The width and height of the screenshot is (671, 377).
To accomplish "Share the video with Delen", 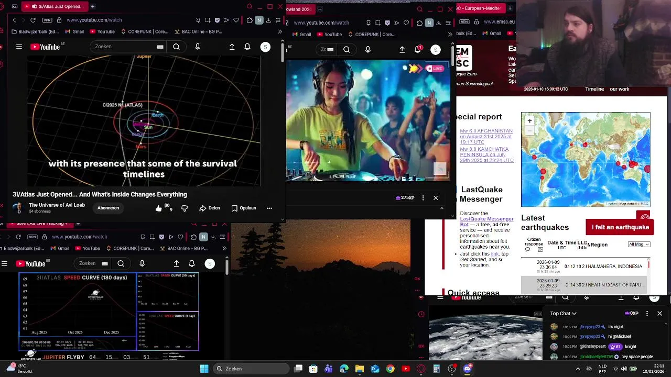I will [210, 208].
